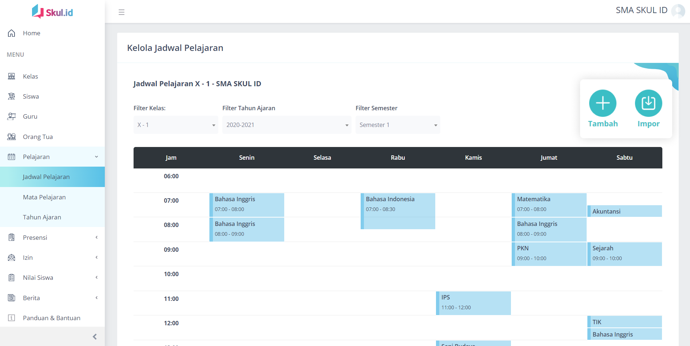Toggle the hamburger menu icon
Viewport: 690px width, 346px height.
point(122,12)
